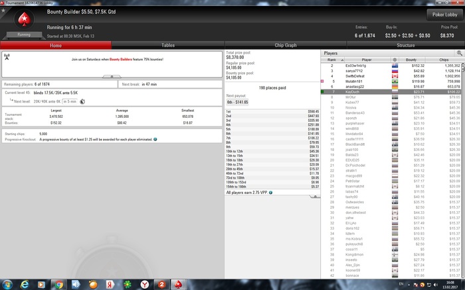
Task: Click the PokerStars red spade logo
Action: pos(24,19)
